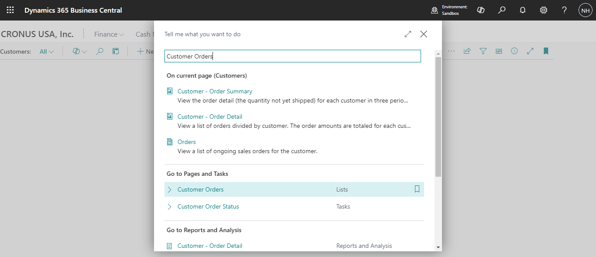
Task: Expand the Finance menu dropdown
Action: [x=109, y=34]
